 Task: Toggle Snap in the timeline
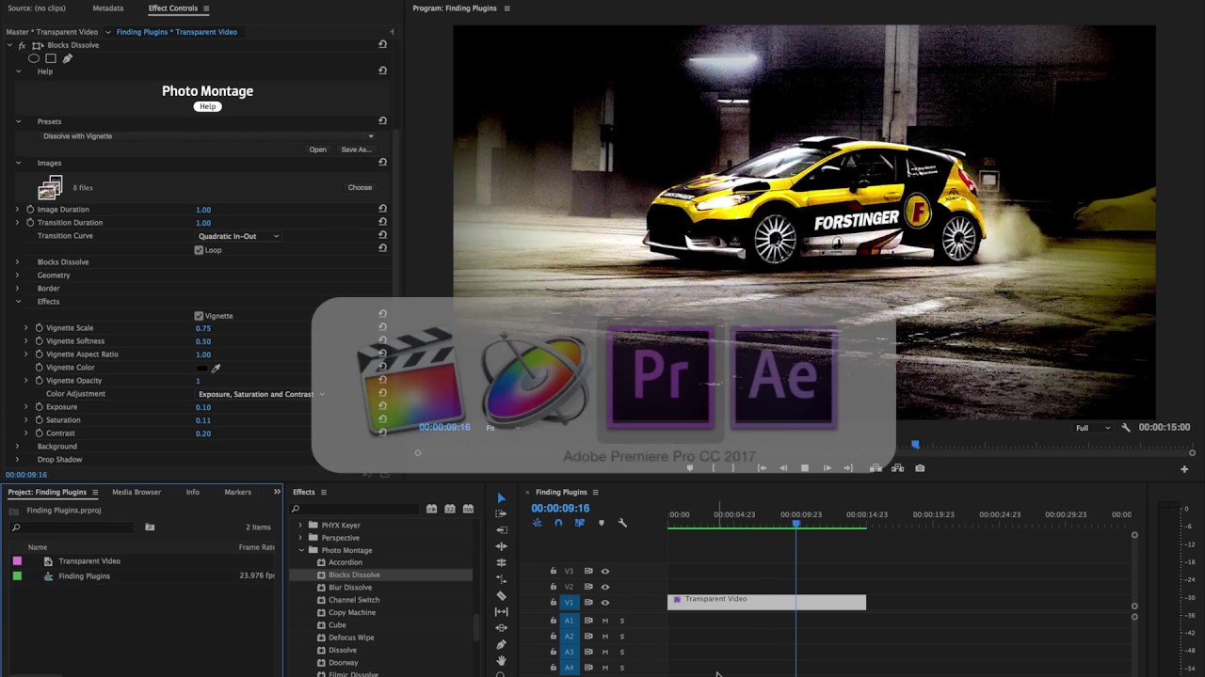tap(558, 523)
